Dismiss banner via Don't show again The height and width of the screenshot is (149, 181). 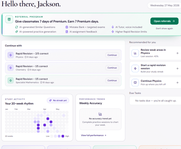click(164, 29)
